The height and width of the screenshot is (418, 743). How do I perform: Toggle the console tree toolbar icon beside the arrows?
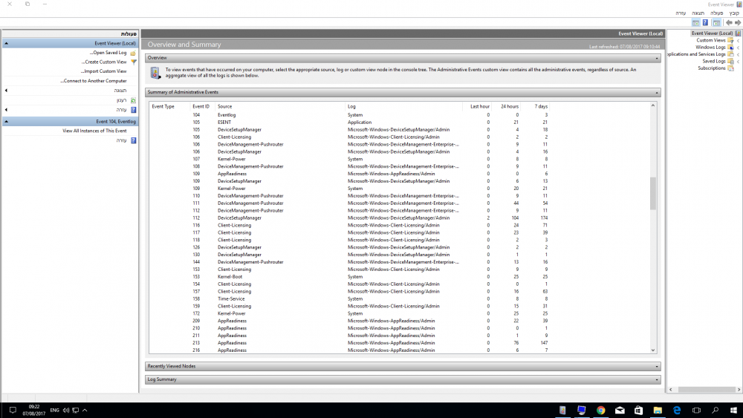click(x=716, y=23)
